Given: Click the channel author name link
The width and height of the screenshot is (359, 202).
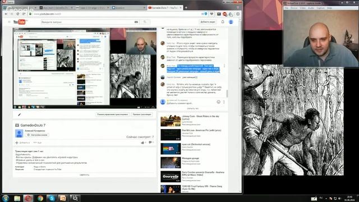Looking at the screenshot, I should point(35,131).
